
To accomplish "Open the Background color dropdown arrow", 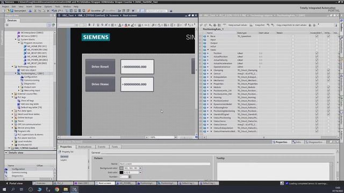I will [140, 168].
